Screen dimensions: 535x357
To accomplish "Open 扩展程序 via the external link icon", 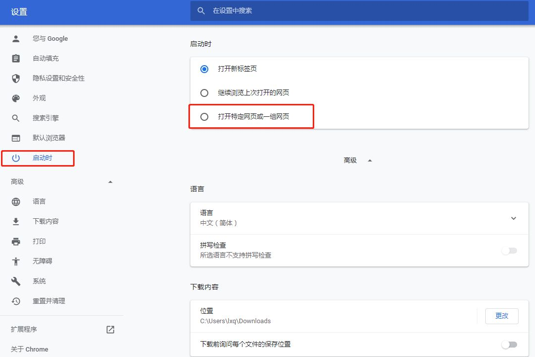I will coord(110,329).
